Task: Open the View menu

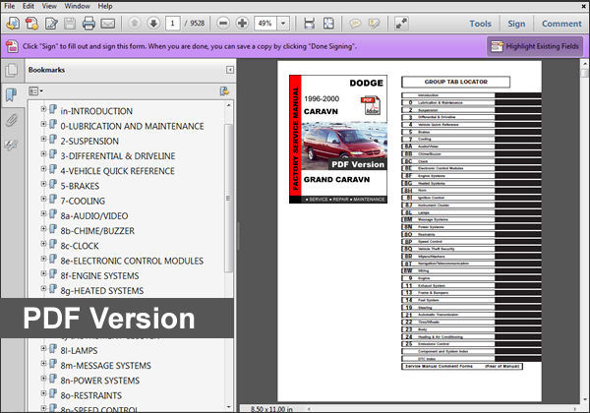Action: pyautogui.click(x=49, y=6)
